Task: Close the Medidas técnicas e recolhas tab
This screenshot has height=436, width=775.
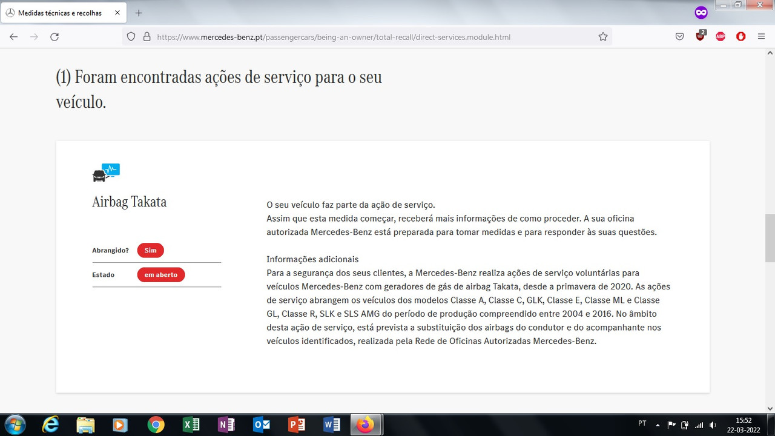Action: (117, 13)
